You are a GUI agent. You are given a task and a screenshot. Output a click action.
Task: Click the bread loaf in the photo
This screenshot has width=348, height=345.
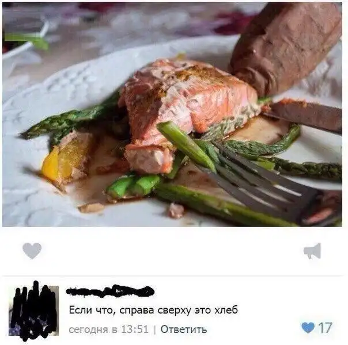point(286,48)
